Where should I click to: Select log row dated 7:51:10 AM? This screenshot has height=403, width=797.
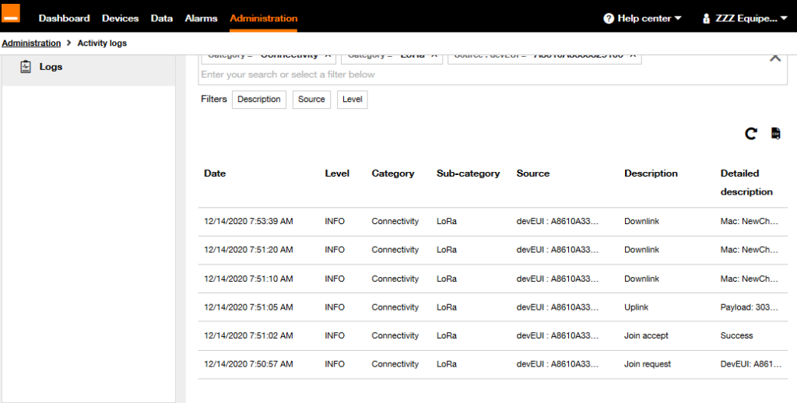(x=492, y=279)
